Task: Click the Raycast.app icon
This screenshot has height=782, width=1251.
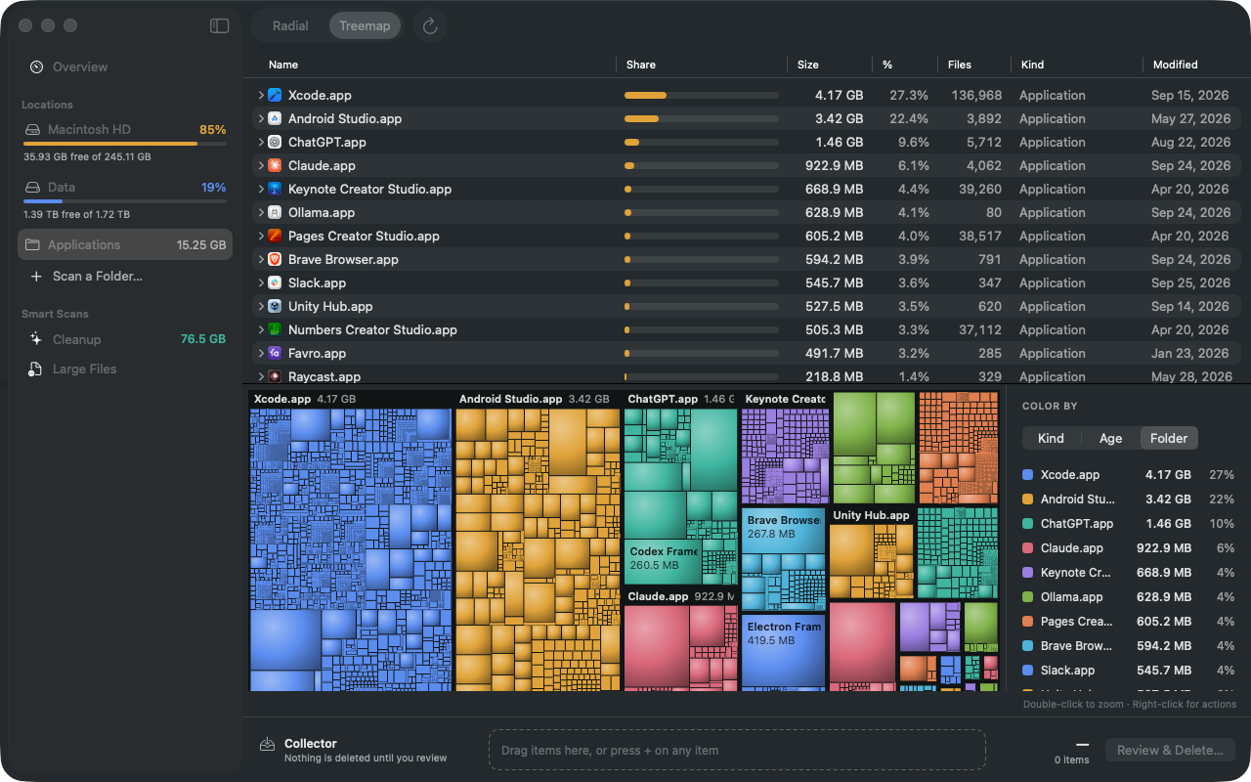Action: click(x=275, y=376)
